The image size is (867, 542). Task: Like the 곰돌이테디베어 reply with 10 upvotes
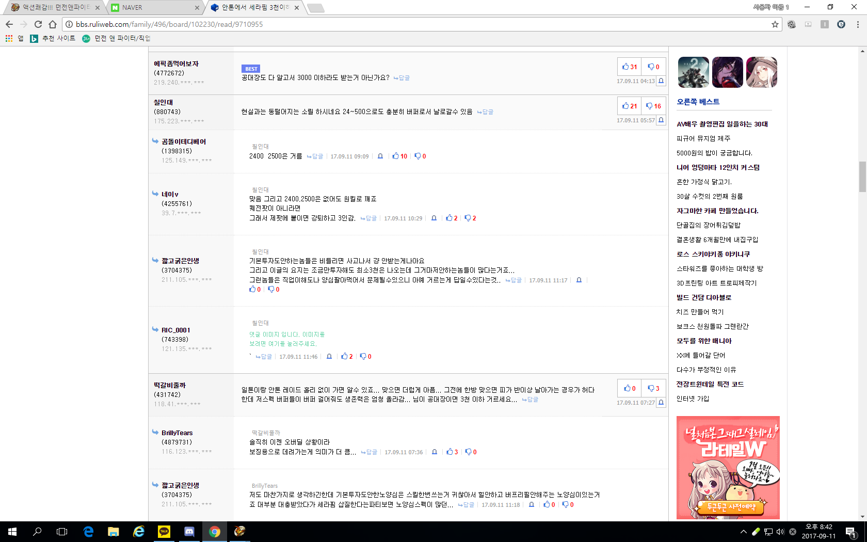point(399,156)
